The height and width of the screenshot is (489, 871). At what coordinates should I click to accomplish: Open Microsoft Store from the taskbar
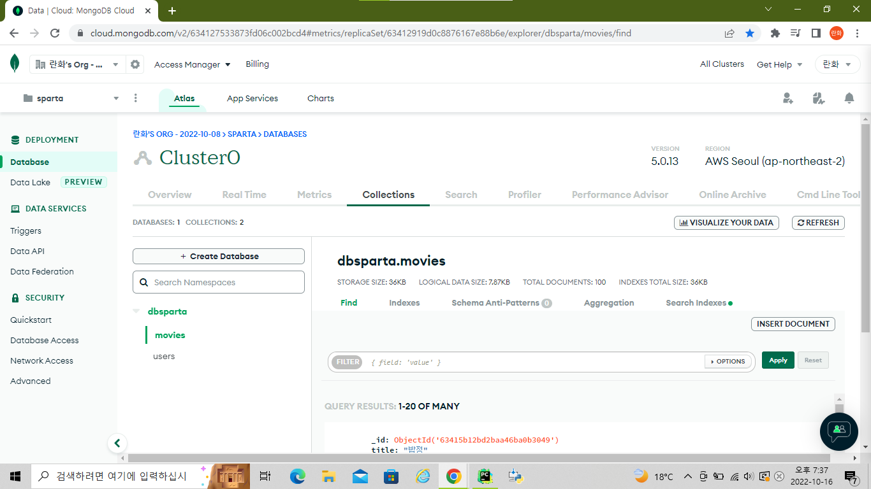click(x=391, y=476)
